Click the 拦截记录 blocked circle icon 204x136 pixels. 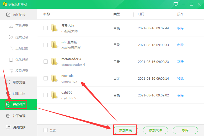click(11, 37)
